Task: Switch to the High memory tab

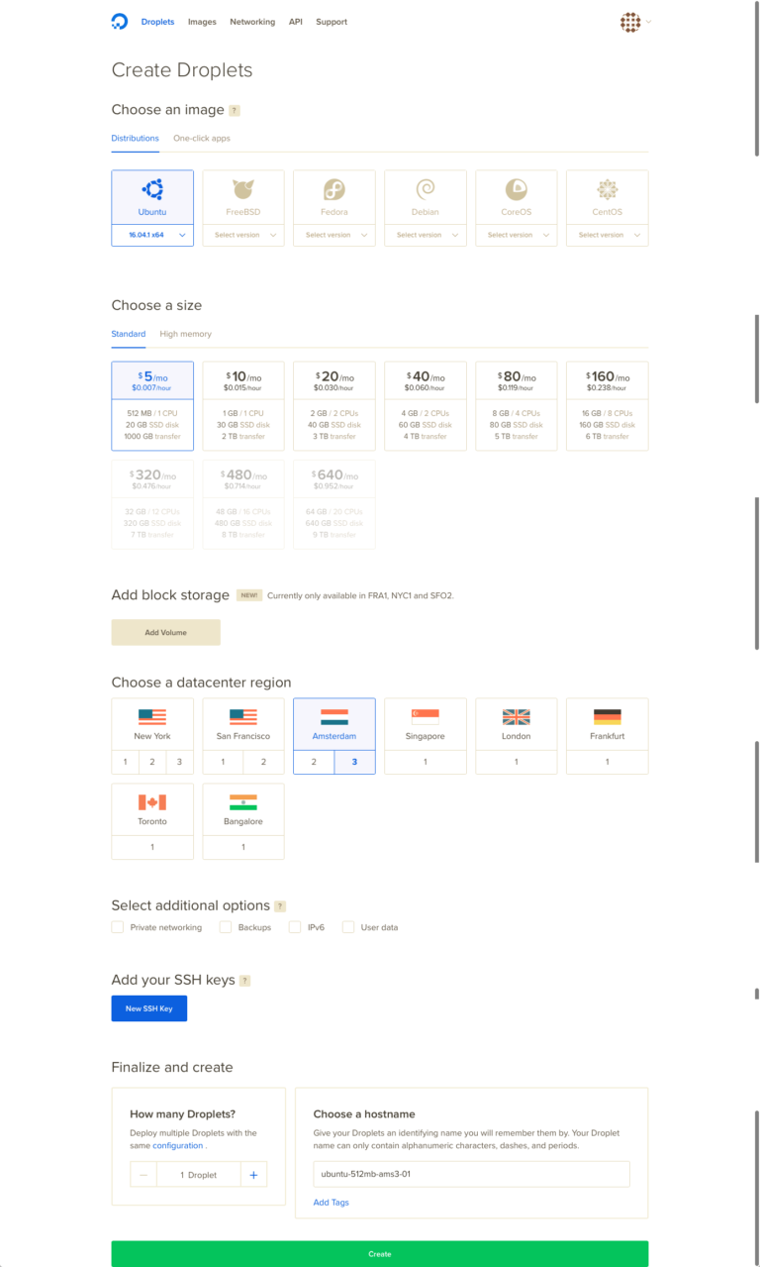Action: (185, 334)
